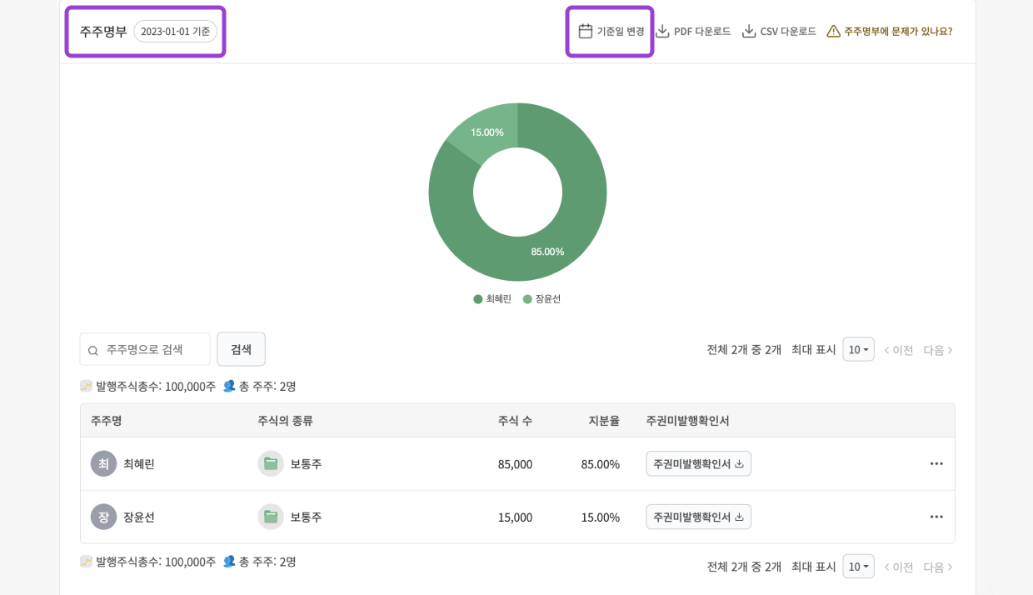Screen dimensions: 1033x595
Task: Click the 보통주 folder icon in 최혜린's row
Action: (271, 463)
